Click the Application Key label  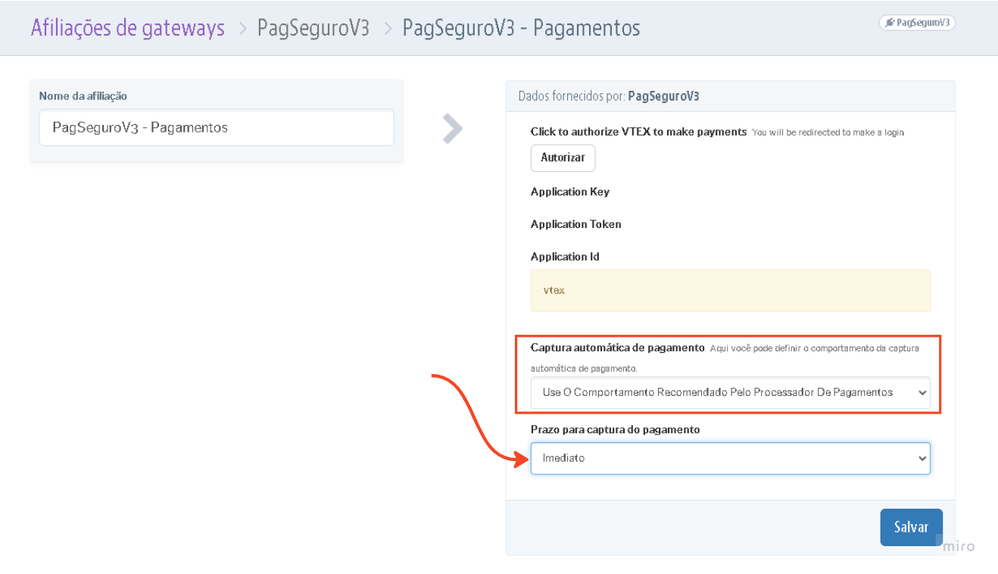pyautogui.click(x=570, y=192)
